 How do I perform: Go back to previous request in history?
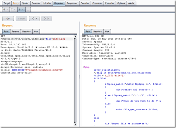pos(33,18)
